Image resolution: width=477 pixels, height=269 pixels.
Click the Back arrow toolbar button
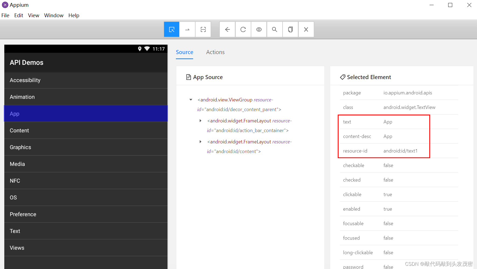tap(227, 29)
